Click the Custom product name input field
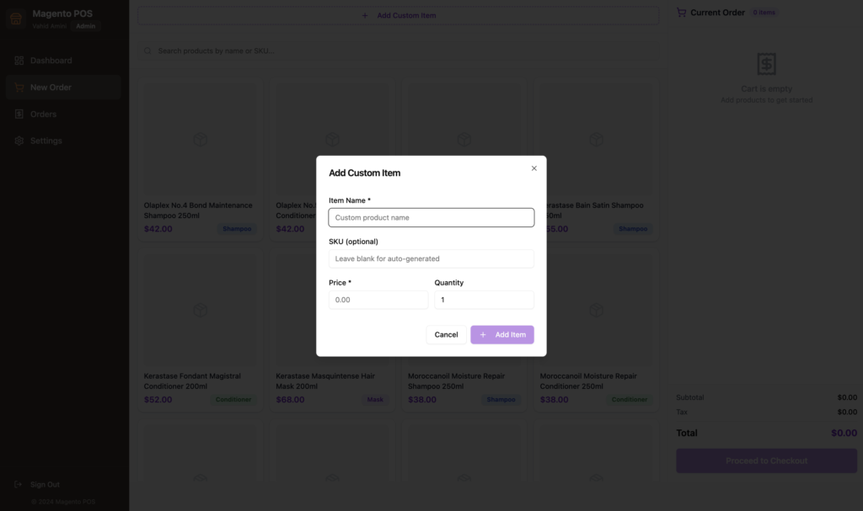Viewport: 863px width, 511px height. click(431, 217)
